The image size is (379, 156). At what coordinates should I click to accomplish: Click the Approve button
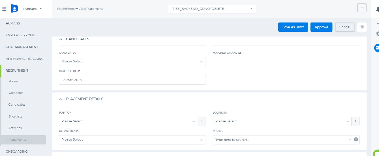[x=321, y=27]
